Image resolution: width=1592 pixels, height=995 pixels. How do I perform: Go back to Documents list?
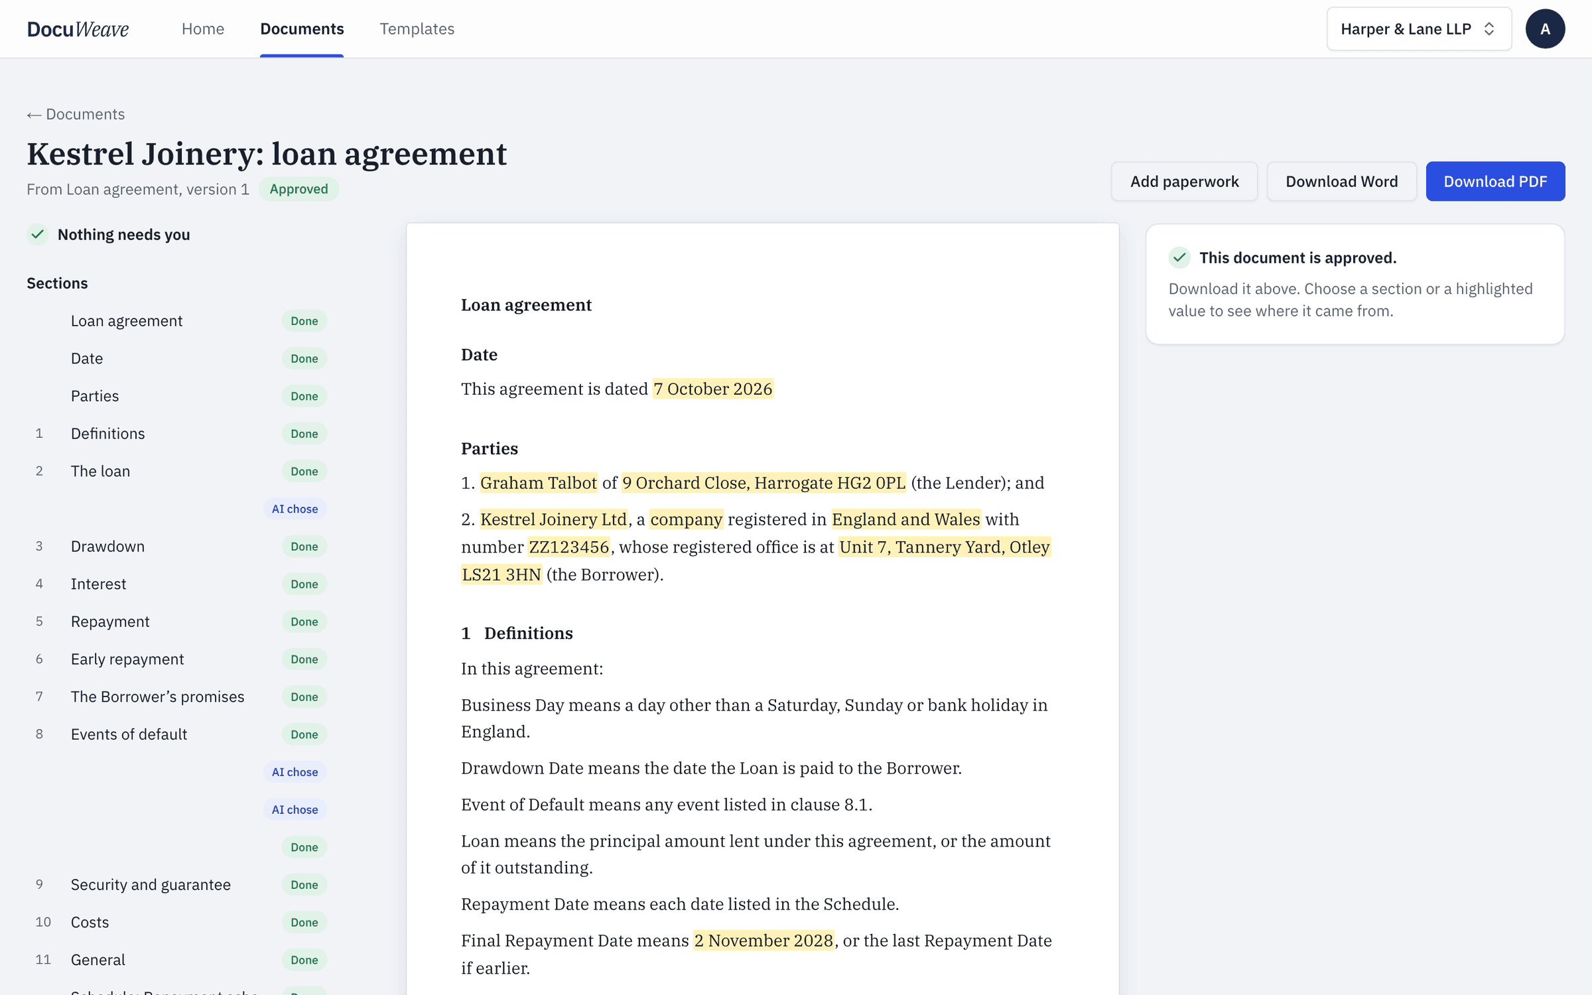coord(76,114)
